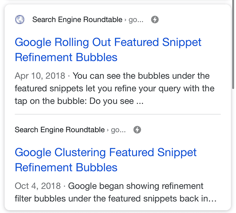Click the "Apr 10, 2018" date

point(40,76)
